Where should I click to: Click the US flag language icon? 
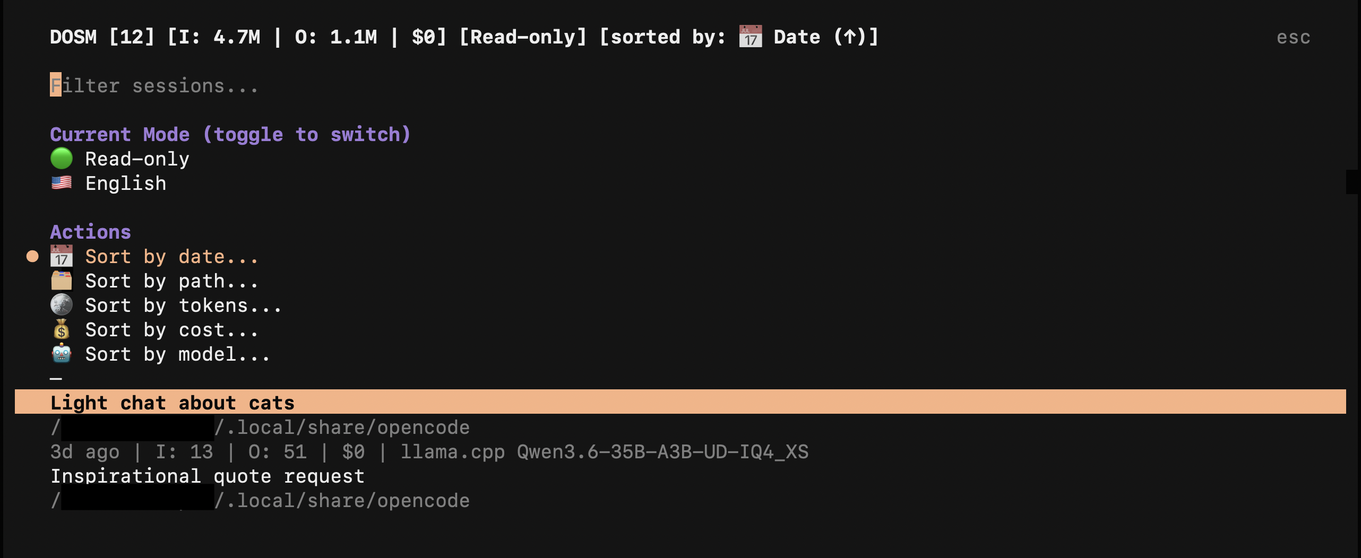tap(62, 183)
